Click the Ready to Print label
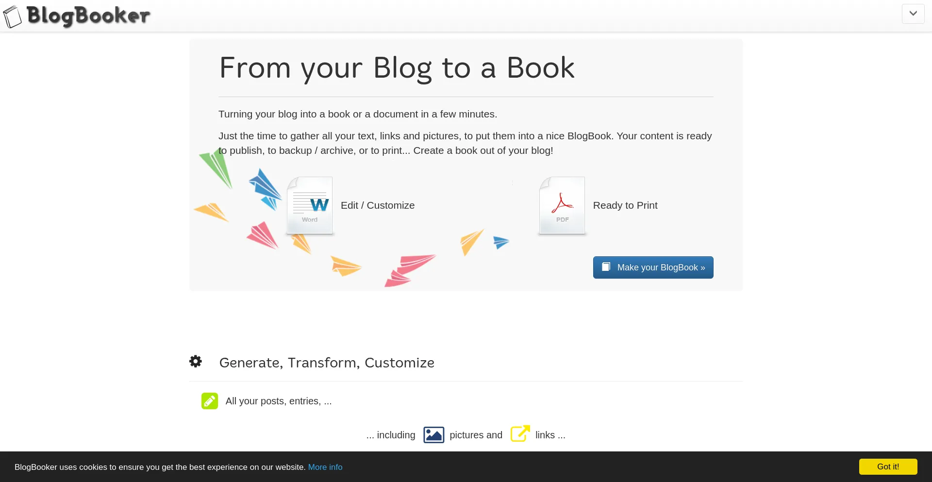The width and height of the screenshot is (932, 482). (625, 205)
